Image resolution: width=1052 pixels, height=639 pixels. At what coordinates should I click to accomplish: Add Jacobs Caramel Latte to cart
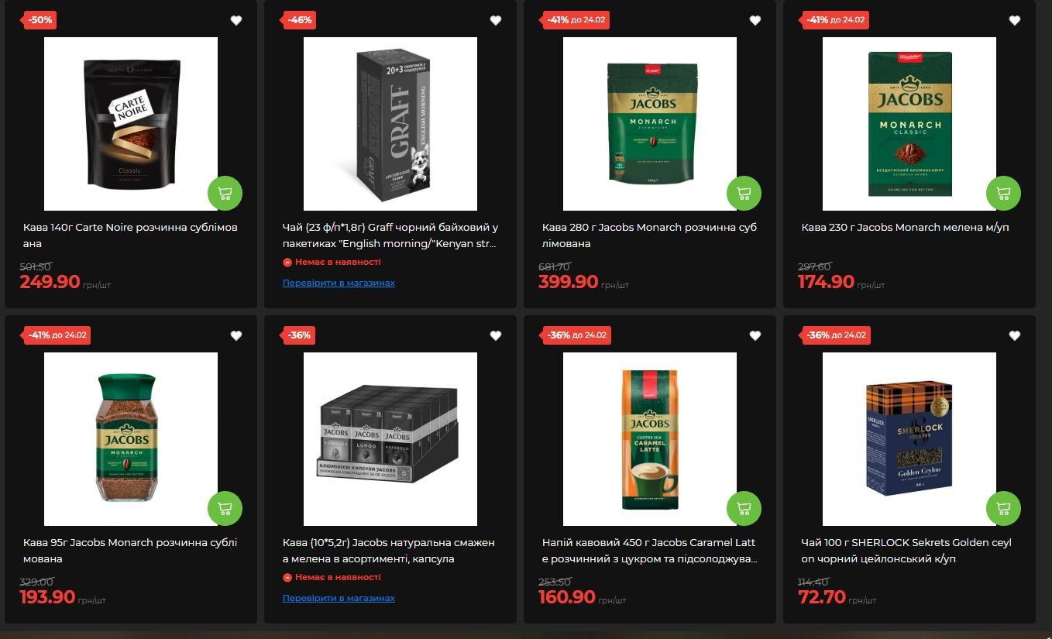point(744,509)
